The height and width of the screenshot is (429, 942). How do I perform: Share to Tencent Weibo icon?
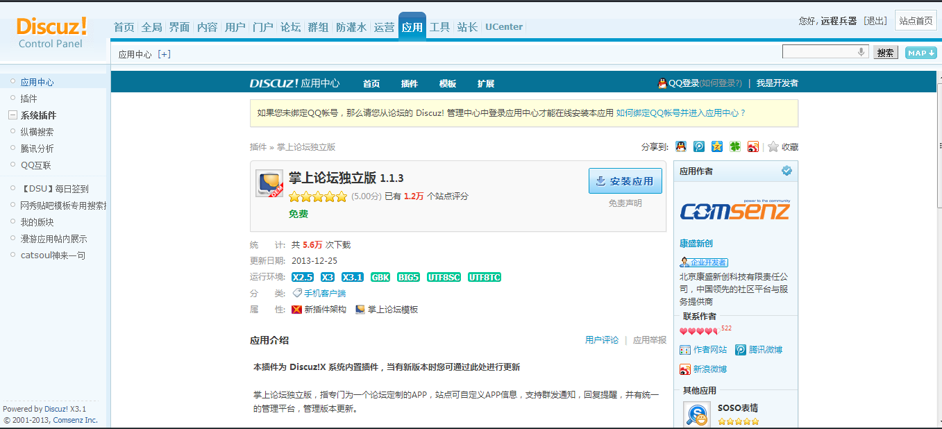699,146
